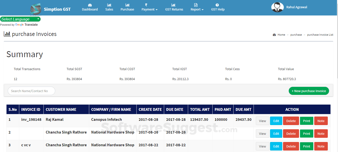Image resolution: width=338 pixels, height=152 pixels.
Task: Print the invoice for Raj Kamal
Action: click(306, 121)
